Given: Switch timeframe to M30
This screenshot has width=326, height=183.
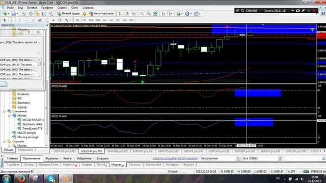Looking at the screenshot, I should pos(98,20).
